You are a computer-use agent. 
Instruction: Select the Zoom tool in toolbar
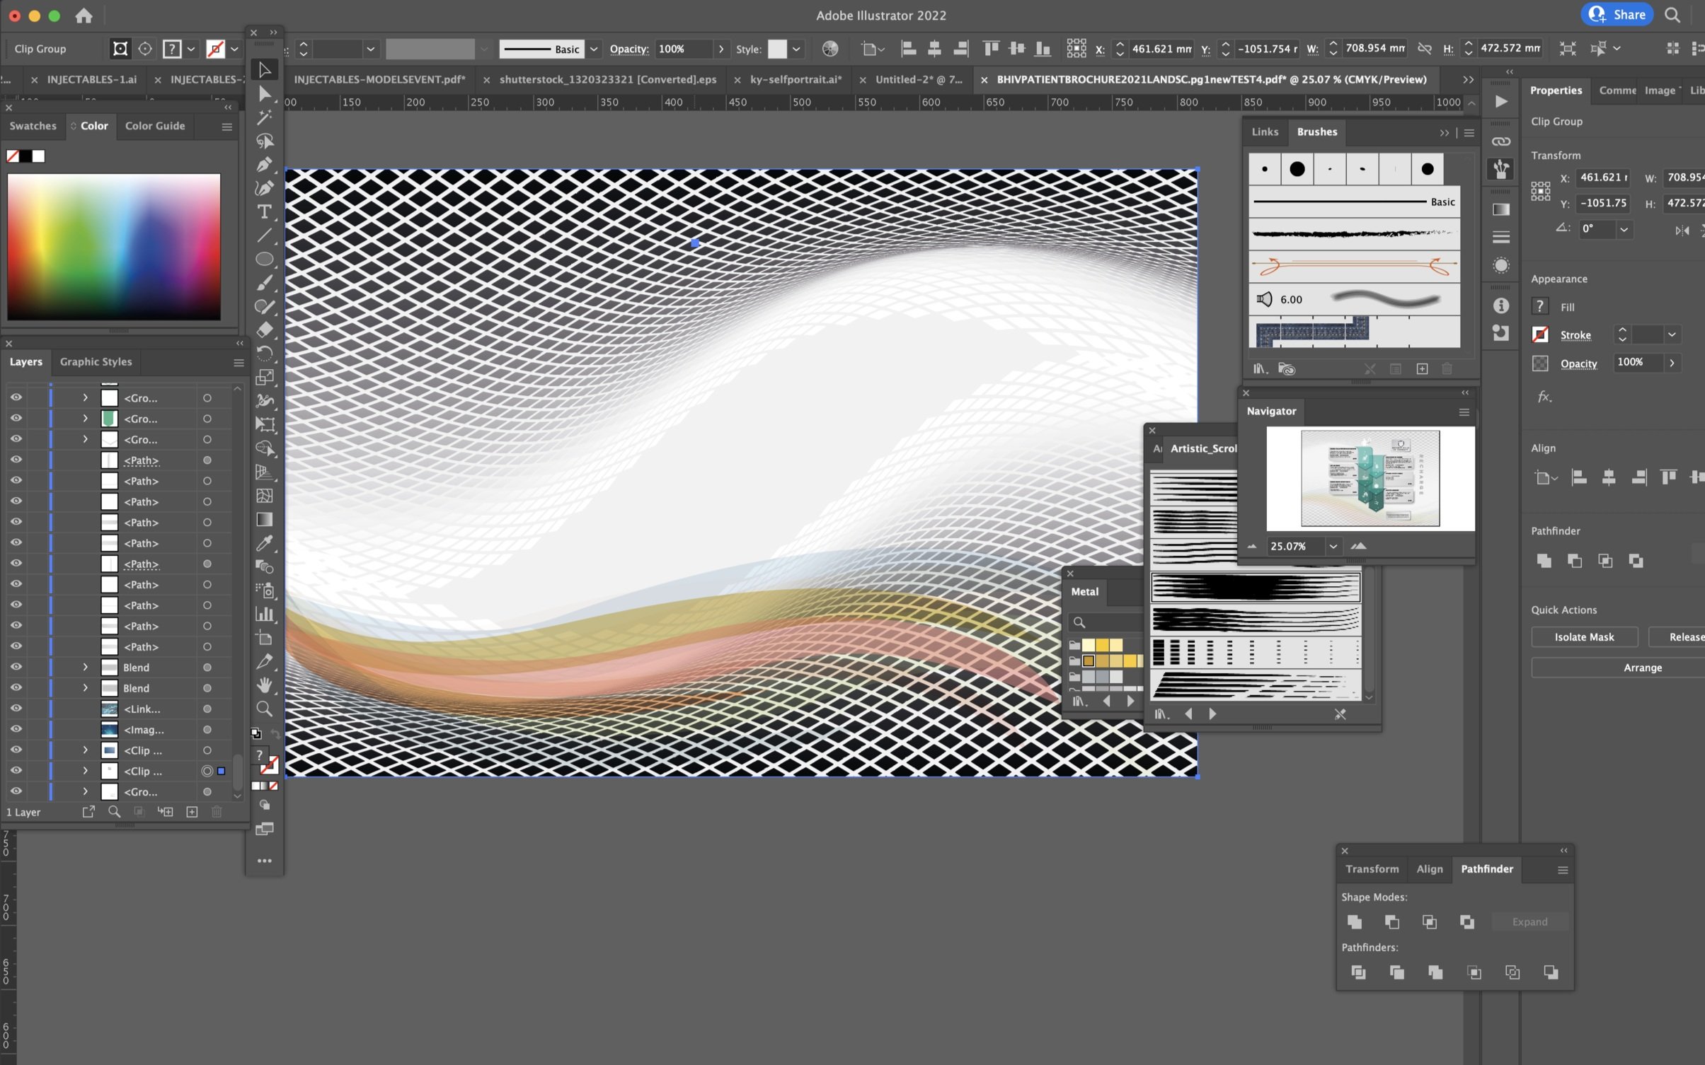(264, 709)
